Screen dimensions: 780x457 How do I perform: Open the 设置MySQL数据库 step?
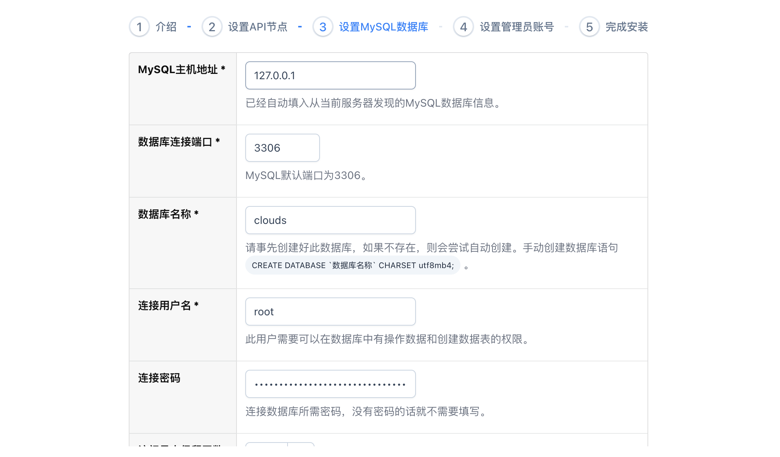point(383,27)
